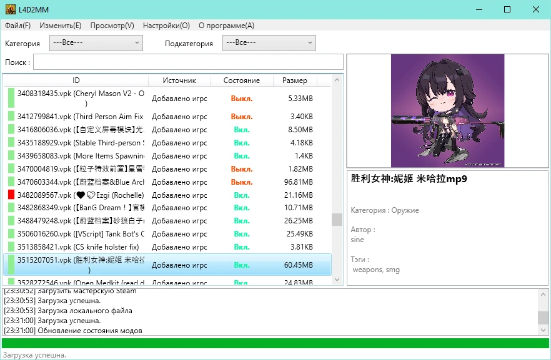Viewport: 551px width, 360px height.
Task: Click green indicator of 3408318435.vpk row
Action: click(11, 98)
